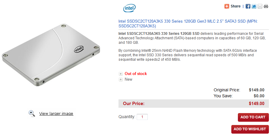
Task: Focus the Quantity input field
Action: (142, 117)
